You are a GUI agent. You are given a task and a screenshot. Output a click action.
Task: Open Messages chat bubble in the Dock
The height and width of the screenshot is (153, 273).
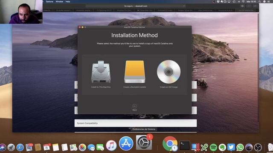tap(91, 147)
